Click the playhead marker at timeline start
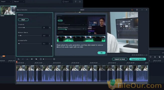 coord(17,62)
